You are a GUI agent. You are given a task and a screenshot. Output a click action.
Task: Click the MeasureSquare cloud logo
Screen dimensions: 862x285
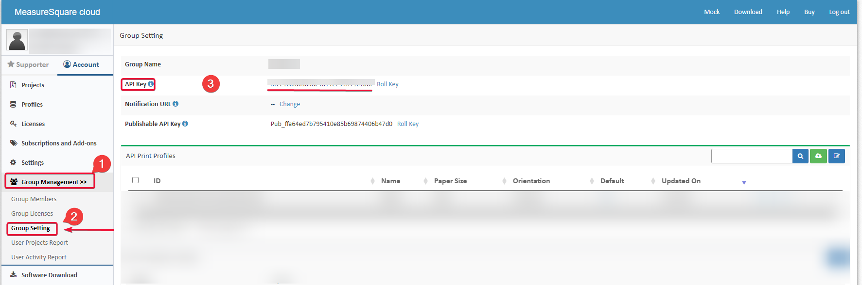57,12
